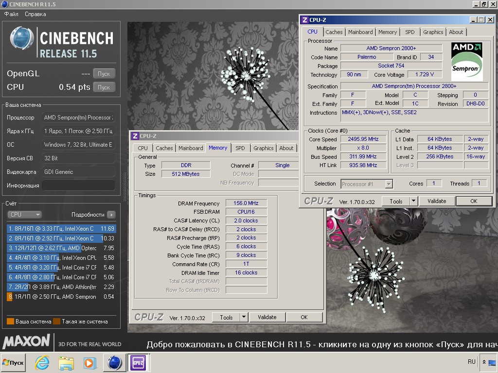Switch to SPD tab in front CPU-Z
The height and width of the screenshot is (373, 498).
(409, 32)
